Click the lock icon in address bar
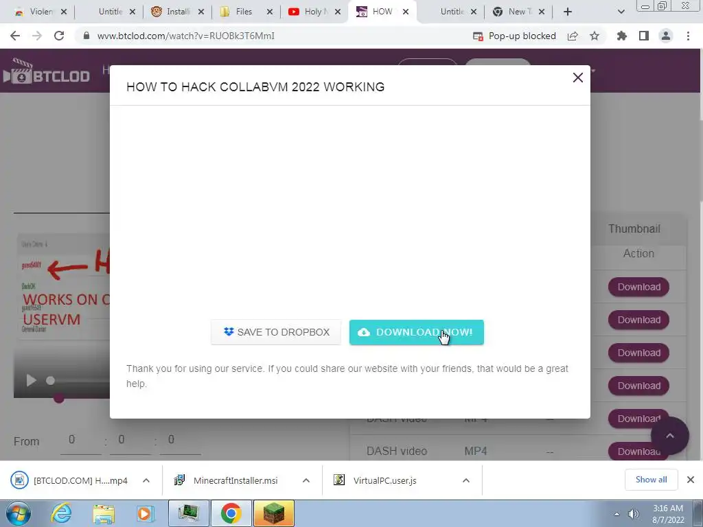This screenshot has width=703, height=527. tap(87, 36)
